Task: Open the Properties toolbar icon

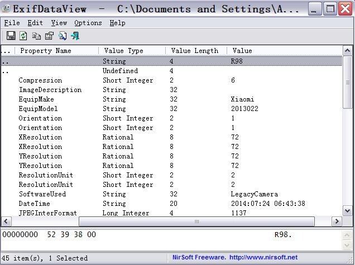Action: [49, 36]
